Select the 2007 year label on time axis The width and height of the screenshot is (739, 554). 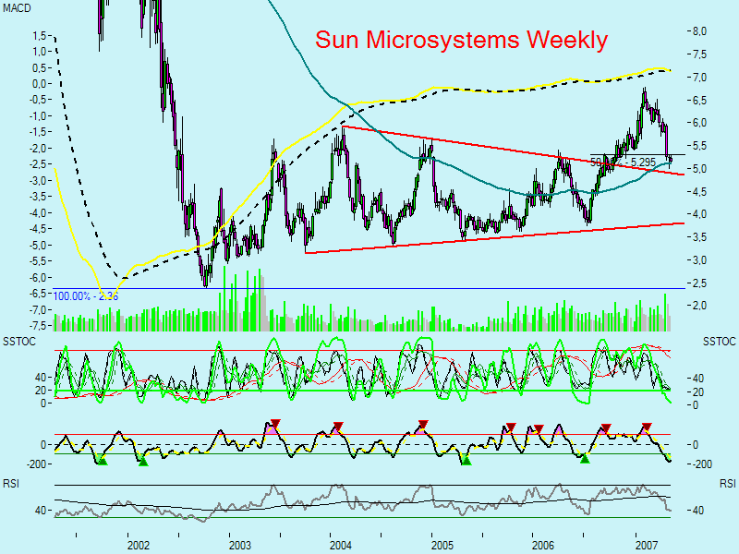[x=646, y=546]
